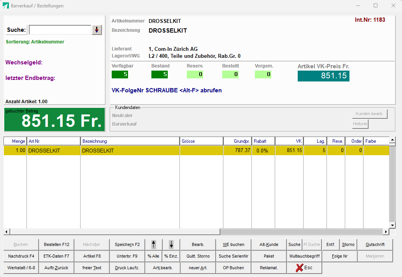Click the Paket button
Screen dimensions: 402x277
tap(269, 256)
